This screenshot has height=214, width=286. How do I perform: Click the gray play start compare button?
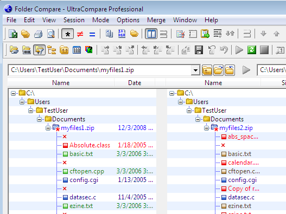coord(239,50)
